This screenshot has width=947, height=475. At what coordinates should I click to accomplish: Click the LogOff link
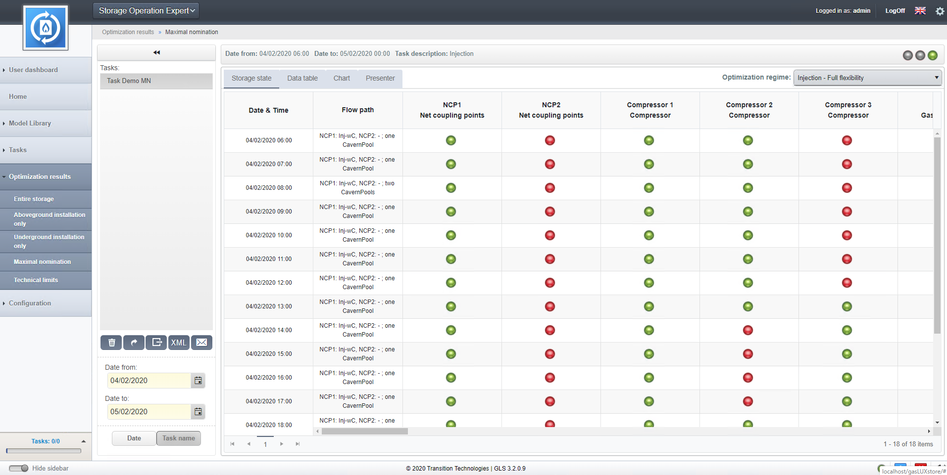[x=895, y=11]
